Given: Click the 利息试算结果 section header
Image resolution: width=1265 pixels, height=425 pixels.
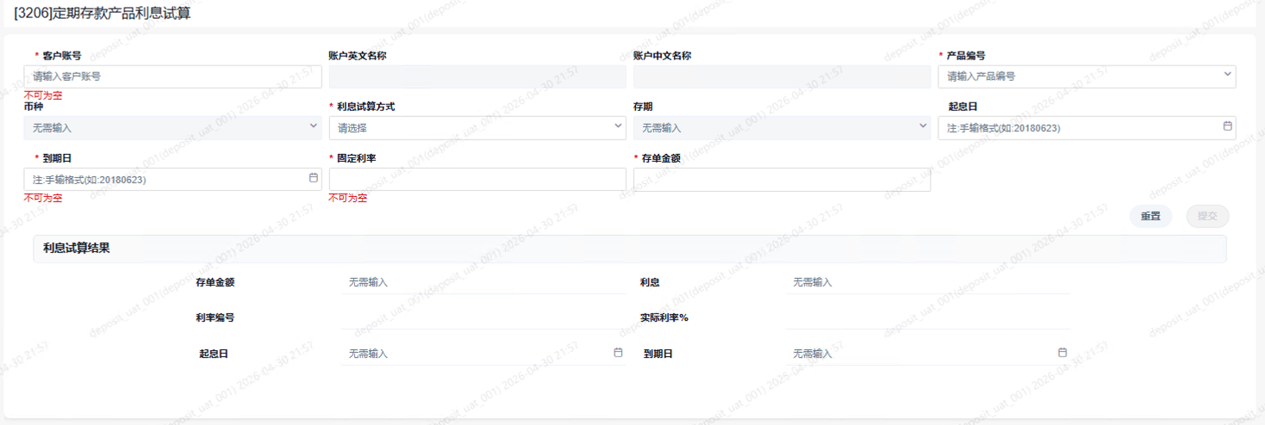Looking at the screenshot, I should tap(629, 249).
